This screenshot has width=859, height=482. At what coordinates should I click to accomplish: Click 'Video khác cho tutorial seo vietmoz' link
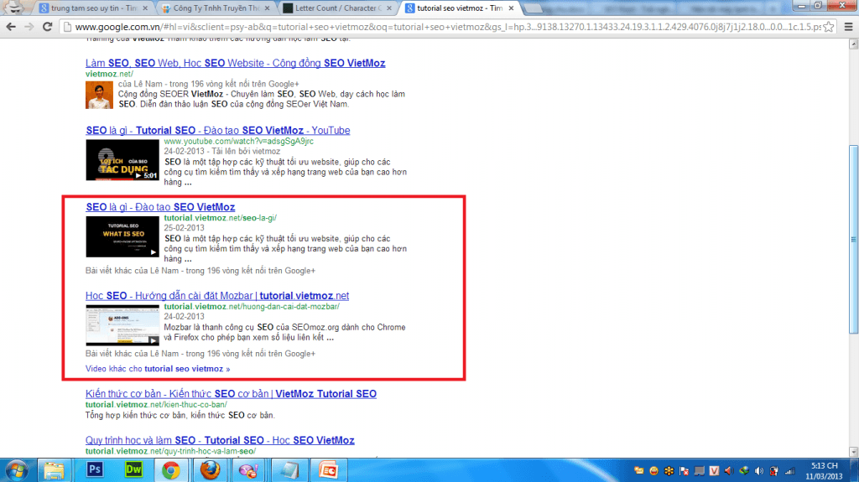click(x=158, y=369)
